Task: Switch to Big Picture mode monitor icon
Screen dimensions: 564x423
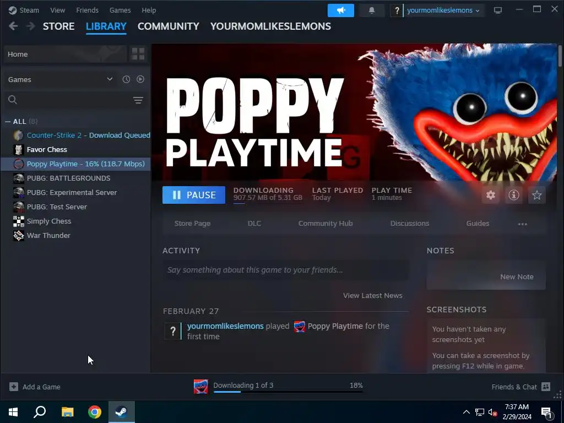Action: tap(498, 10)
